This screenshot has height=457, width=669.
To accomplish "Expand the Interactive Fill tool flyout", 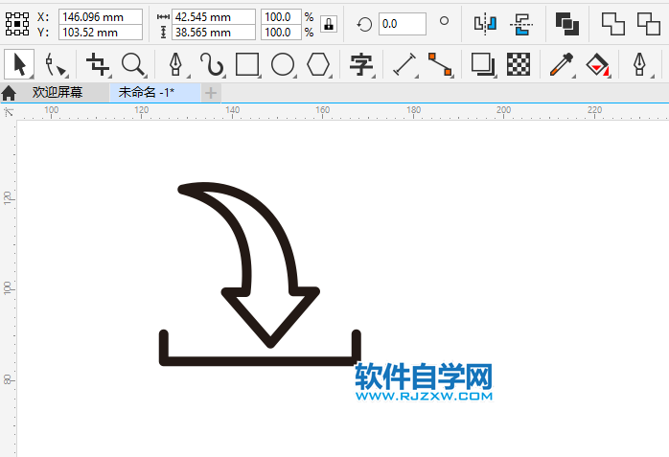I will (x=598, y=65).
